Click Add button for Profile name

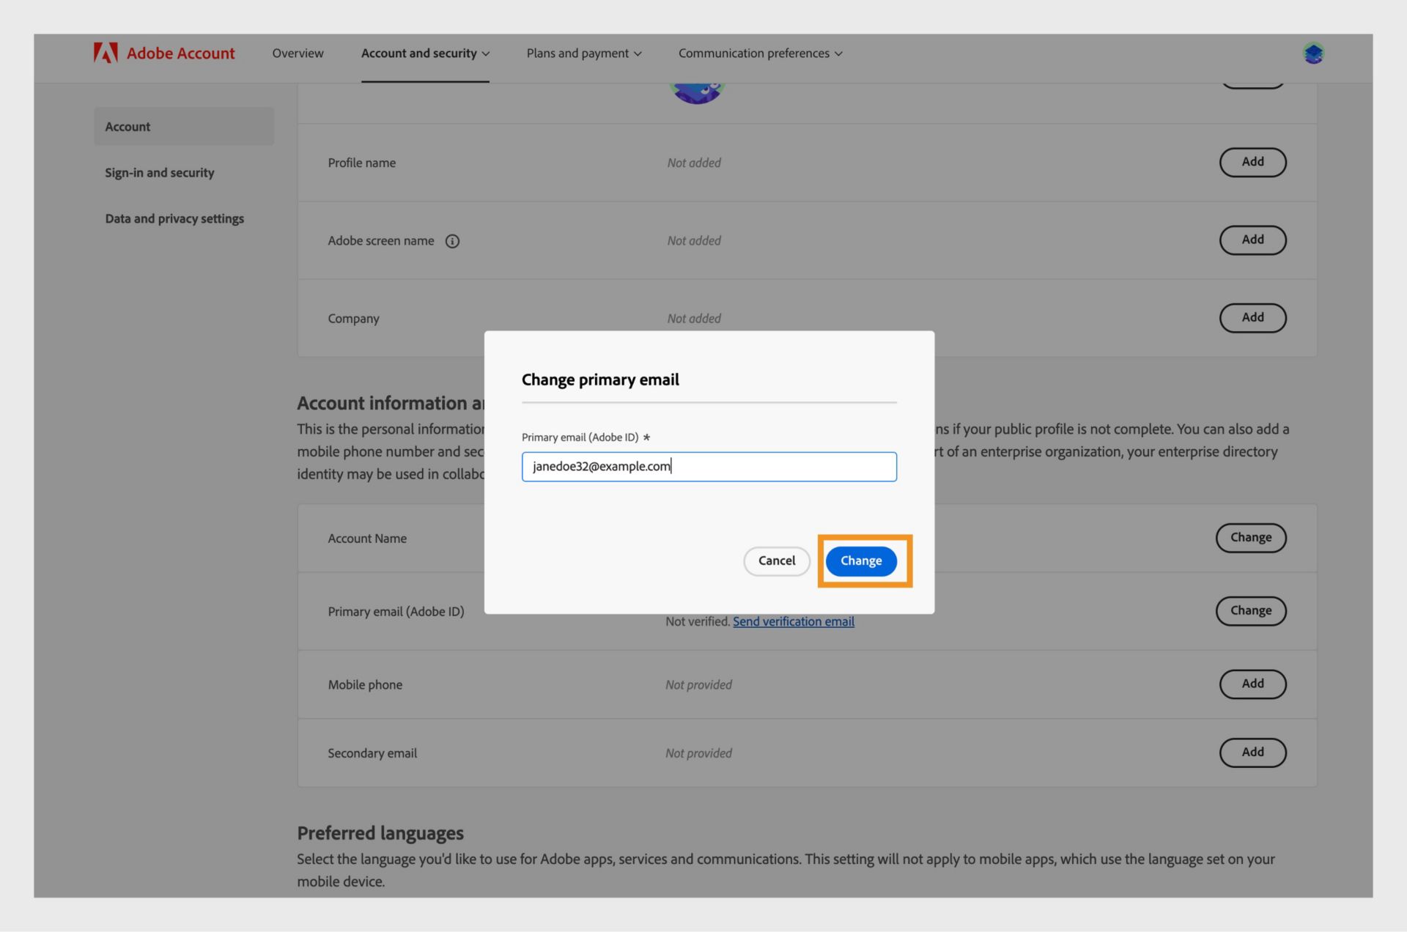1253,162
